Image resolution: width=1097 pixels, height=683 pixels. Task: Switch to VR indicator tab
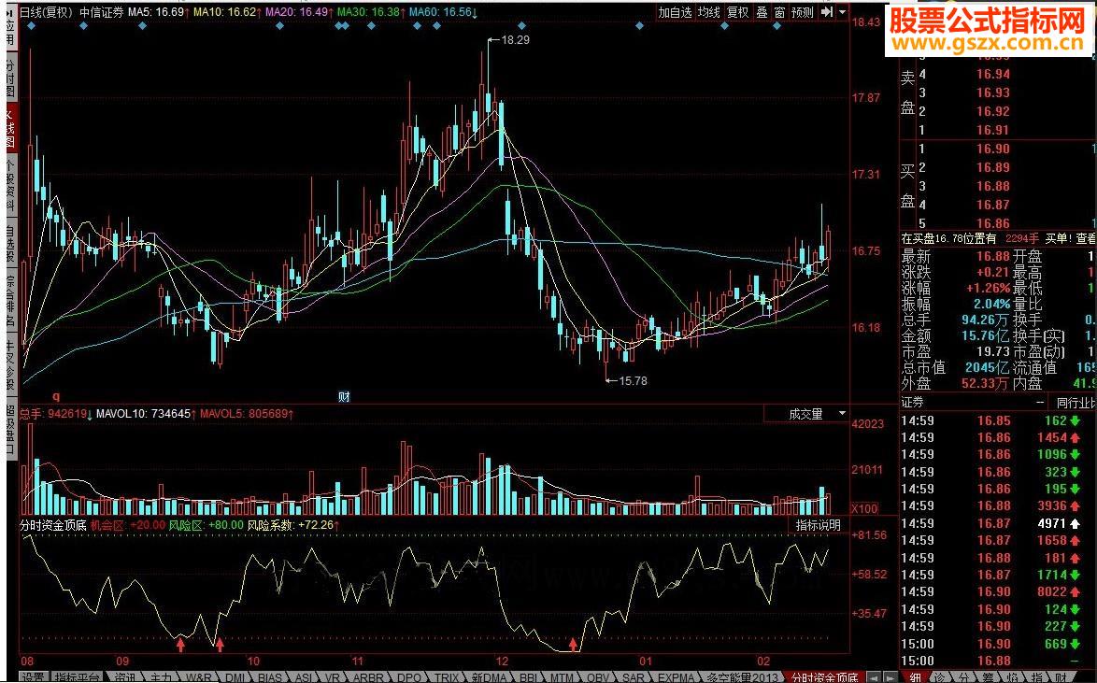[x=333, y=677]
